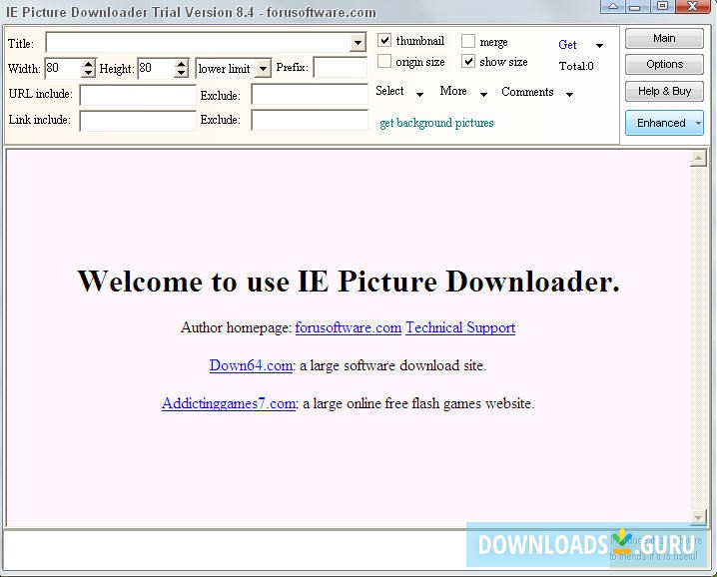Click the Main button
Viewport: 717px width, 577px height.
coord(664,38)
